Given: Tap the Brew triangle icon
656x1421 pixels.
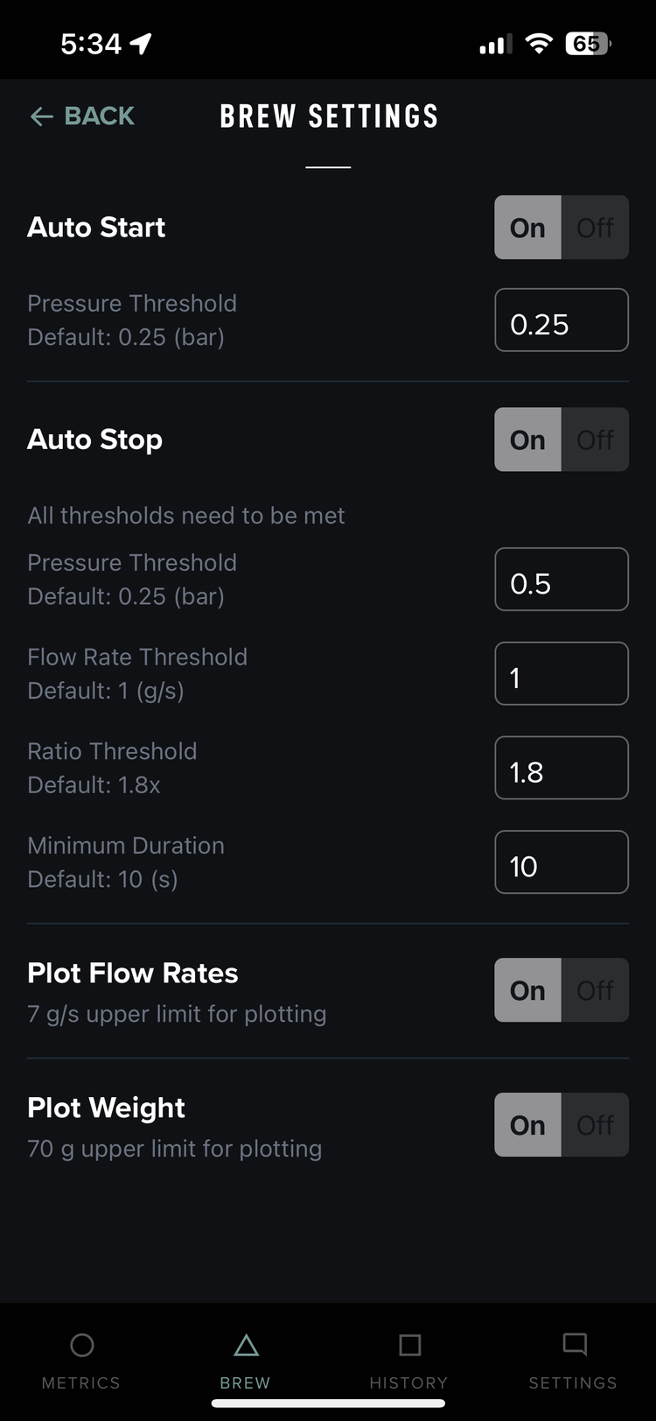Looking at the screenshot, I should 246,1345.
